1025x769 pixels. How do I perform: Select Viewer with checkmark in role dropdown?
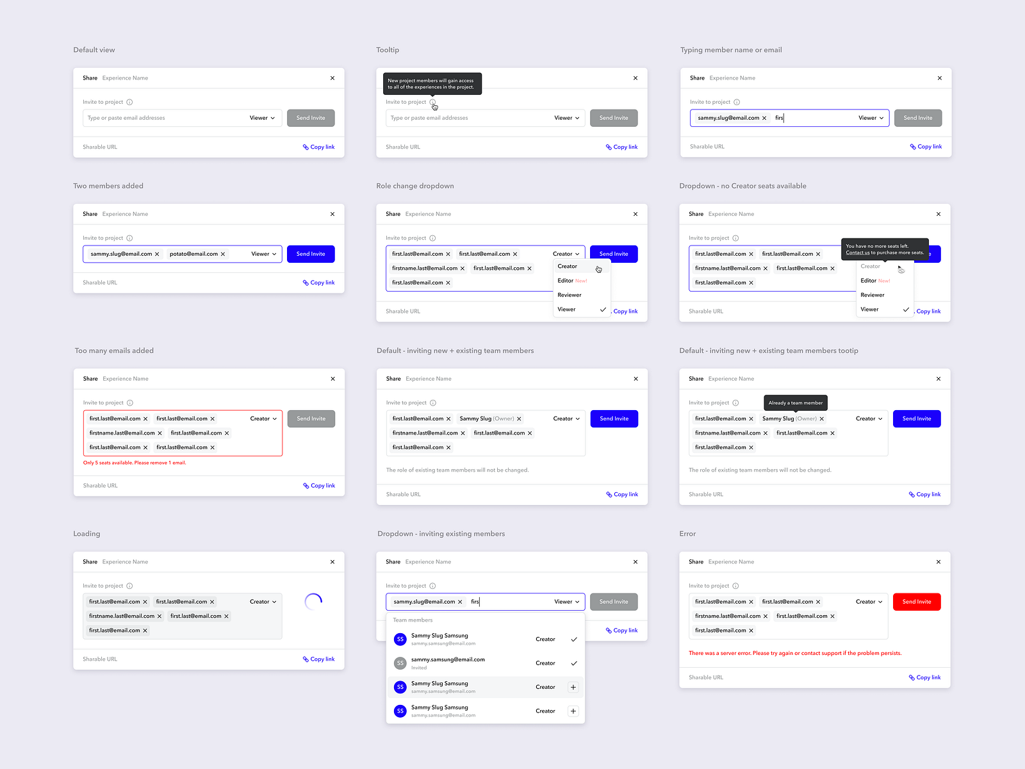(x=566, y=309)
